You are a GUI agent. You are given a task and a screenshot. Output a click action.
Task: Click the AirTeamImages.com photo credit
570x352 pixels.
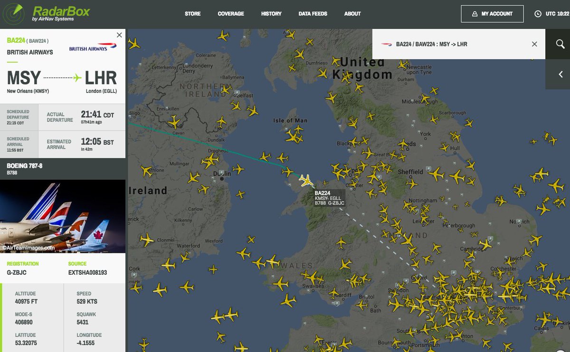pyautogui.click(x=28, y=248)
